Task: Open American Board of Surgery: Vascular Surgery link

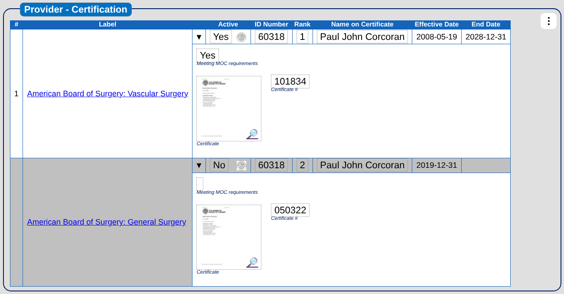Action: [108, 94]
